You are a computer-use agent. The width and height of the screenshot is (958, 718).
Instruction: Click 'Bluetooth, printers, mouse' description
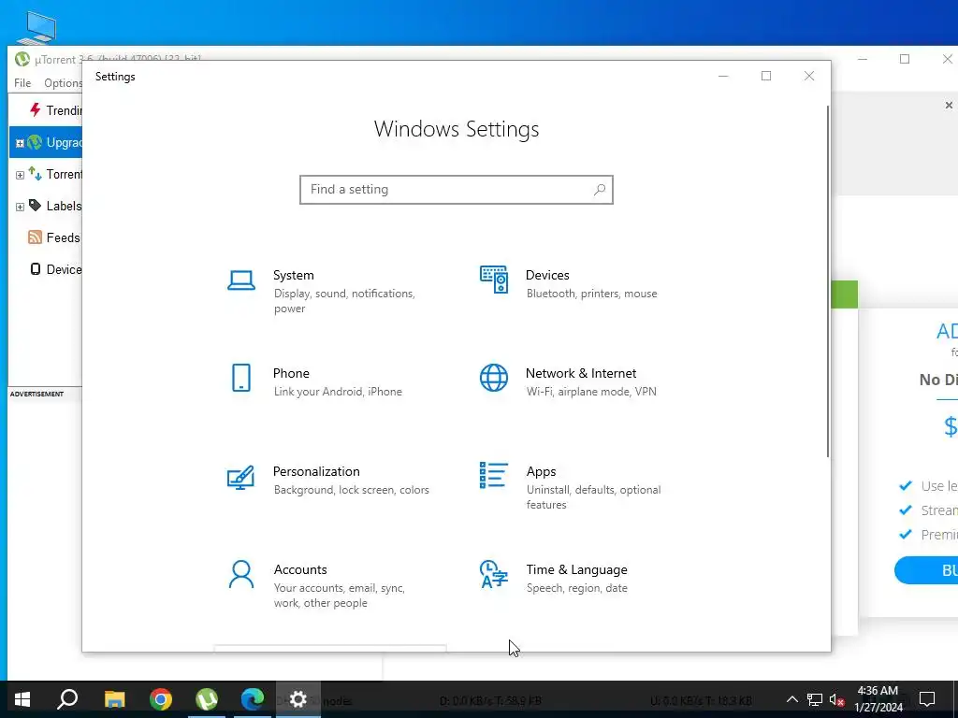(x=592, y=294)
